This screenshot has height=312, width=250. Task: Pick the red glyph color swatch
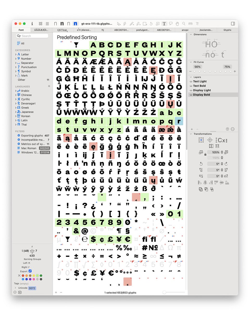pos(23,276)
